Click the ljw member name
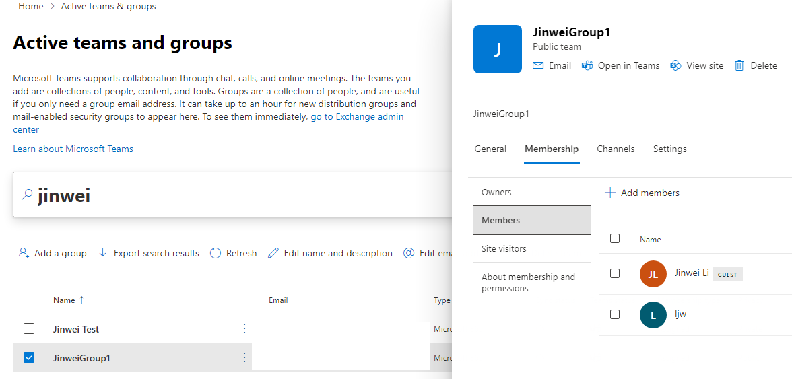Viewport: 792px width, 383px height. [x=681, y=314]
